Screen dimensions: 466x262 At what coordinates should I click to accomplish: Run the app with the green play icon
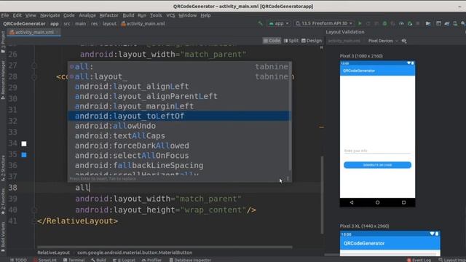point(360,23)
